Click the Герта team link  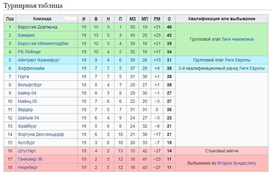click(x=24, y=76)
